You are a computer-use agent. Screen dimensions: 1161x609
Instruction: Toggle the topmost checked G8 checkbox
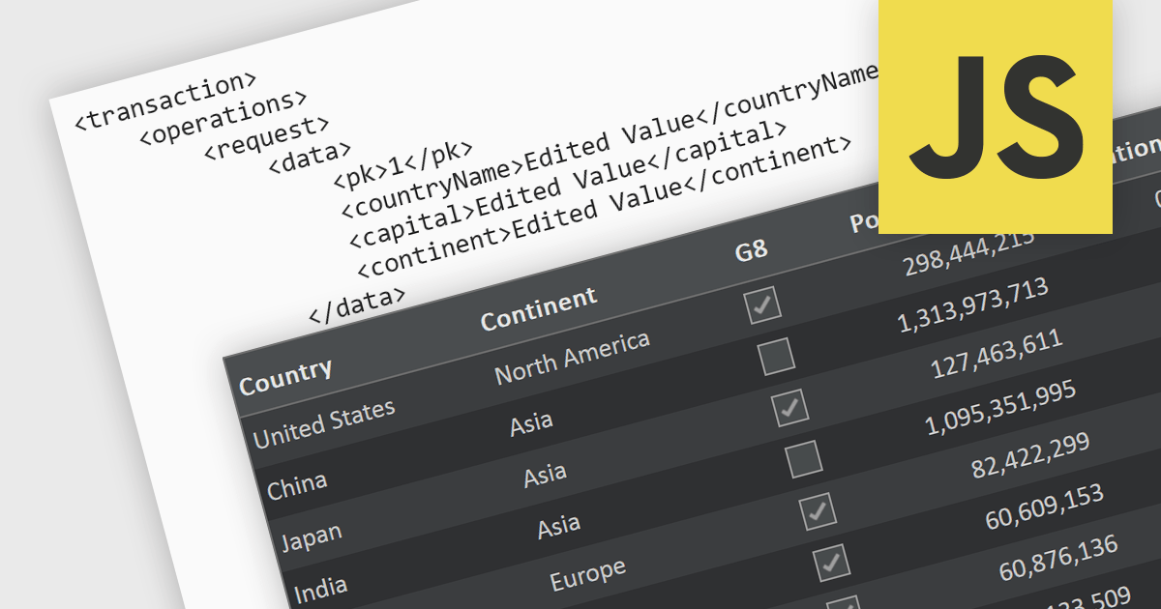coord(762,305)
